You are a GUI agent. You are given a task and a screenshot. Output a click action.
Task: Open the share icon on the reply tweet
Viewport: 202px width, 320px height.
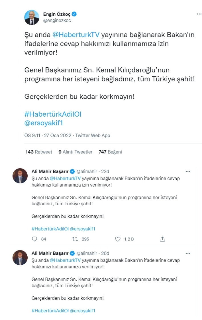click(163, 239)
